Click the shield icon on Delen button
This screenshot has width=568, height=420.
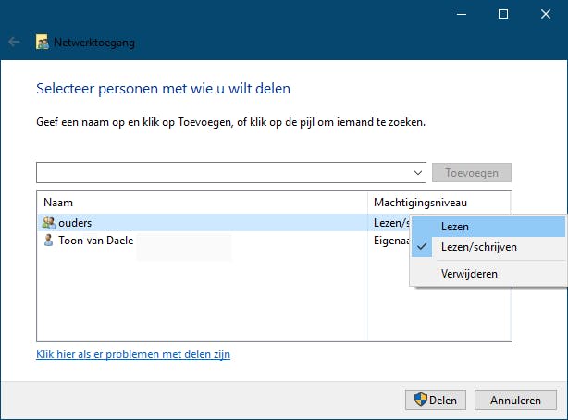pyautogui.click(x=421, y=401)
